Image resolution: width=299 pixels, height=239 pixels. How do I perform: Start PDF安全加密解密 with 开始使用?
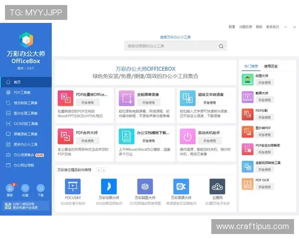265,152
